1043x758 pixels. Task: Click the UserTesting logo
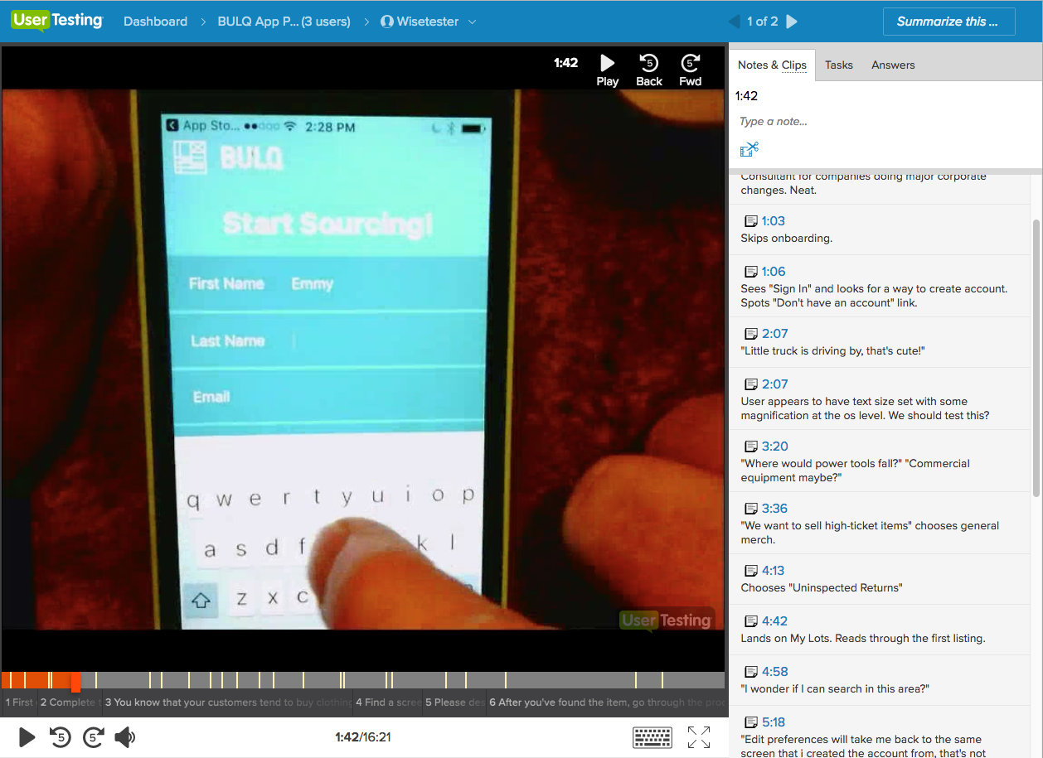[x=57, y=21]
